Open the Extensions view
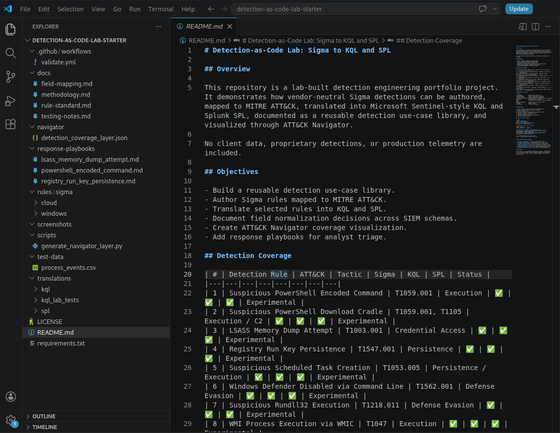 (x=11, y=124)
